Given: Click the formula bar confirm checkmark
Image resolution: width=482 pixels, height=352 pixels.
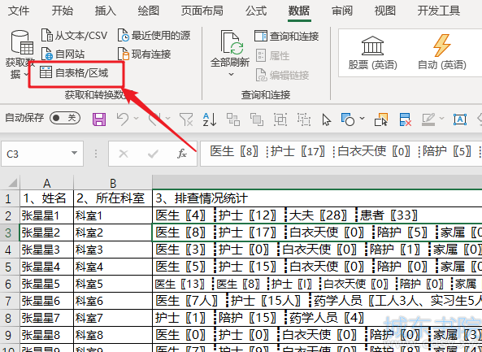Looking at the screenshot, I should pos(153,154).
